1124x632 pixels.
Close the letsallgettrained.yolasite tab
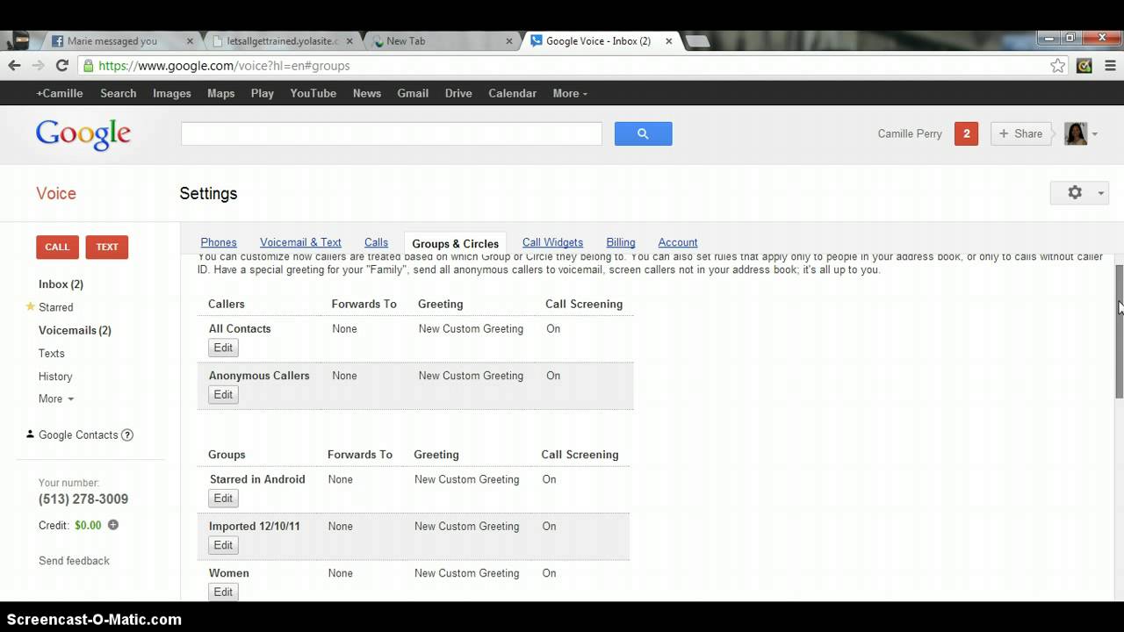pyautogui.click(x=349, y=41)
